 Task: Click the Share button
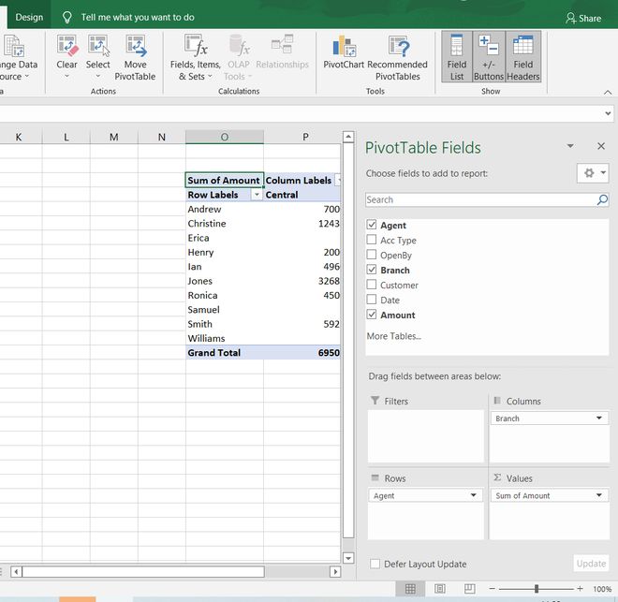point(583,18)
